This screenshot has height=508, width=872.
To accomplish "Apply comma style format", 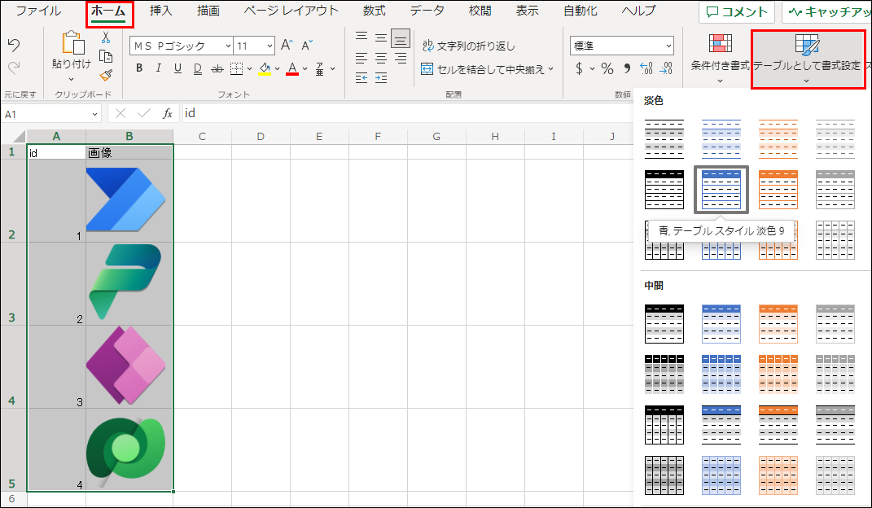I will click(x=627, y=68).
